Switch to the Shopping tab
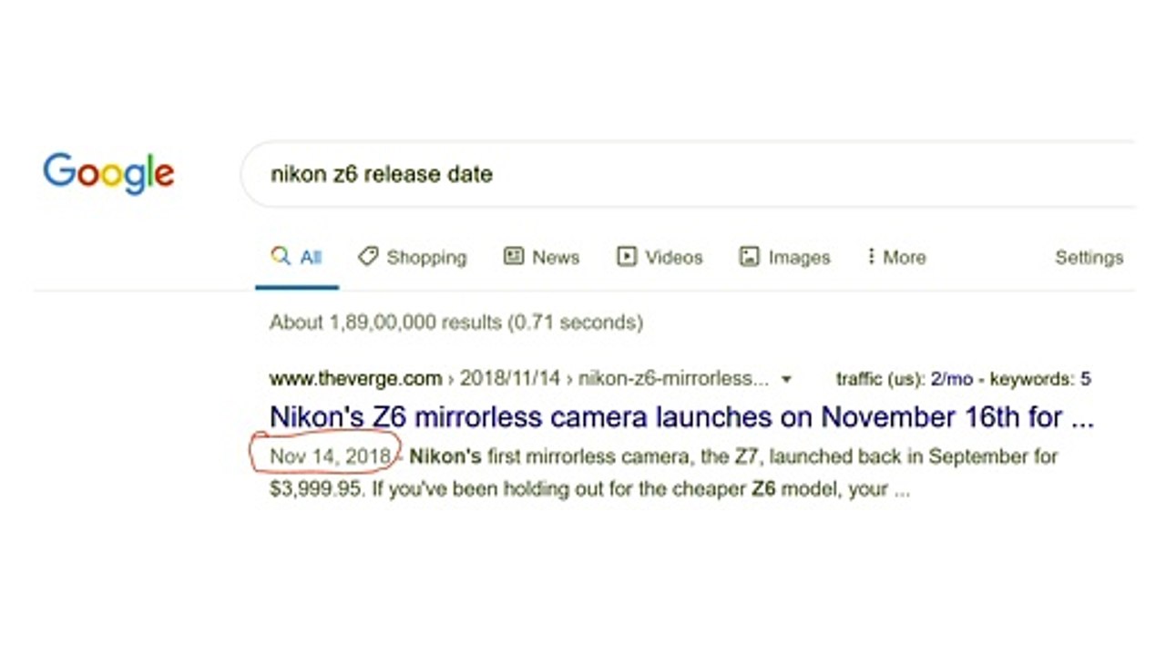 [x=413, y=258]
